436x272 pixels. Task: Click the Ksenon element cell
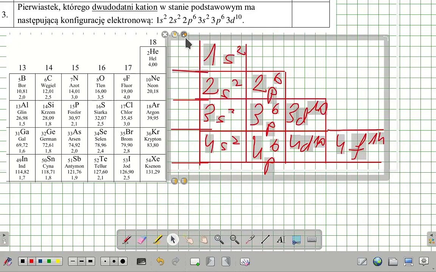153,168
